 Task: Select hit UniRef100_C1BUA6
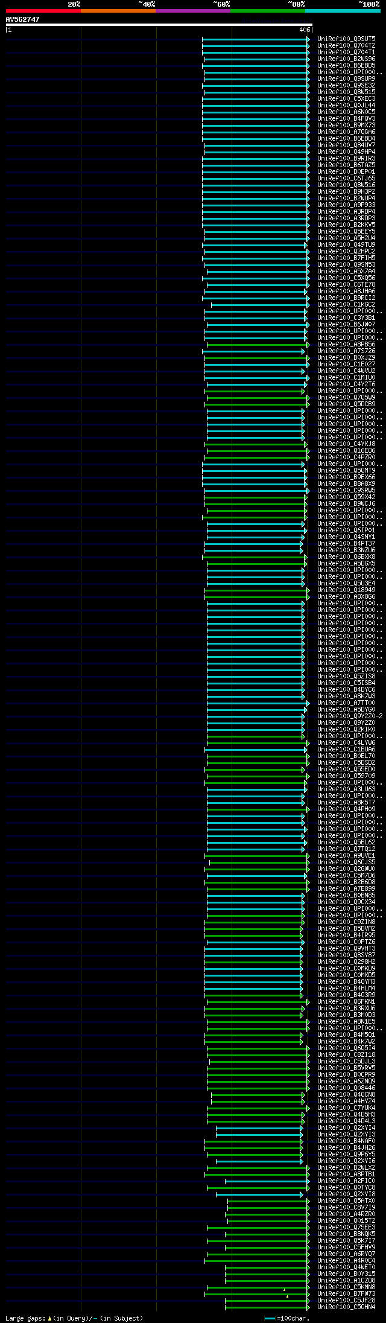(x=346, y=750)
